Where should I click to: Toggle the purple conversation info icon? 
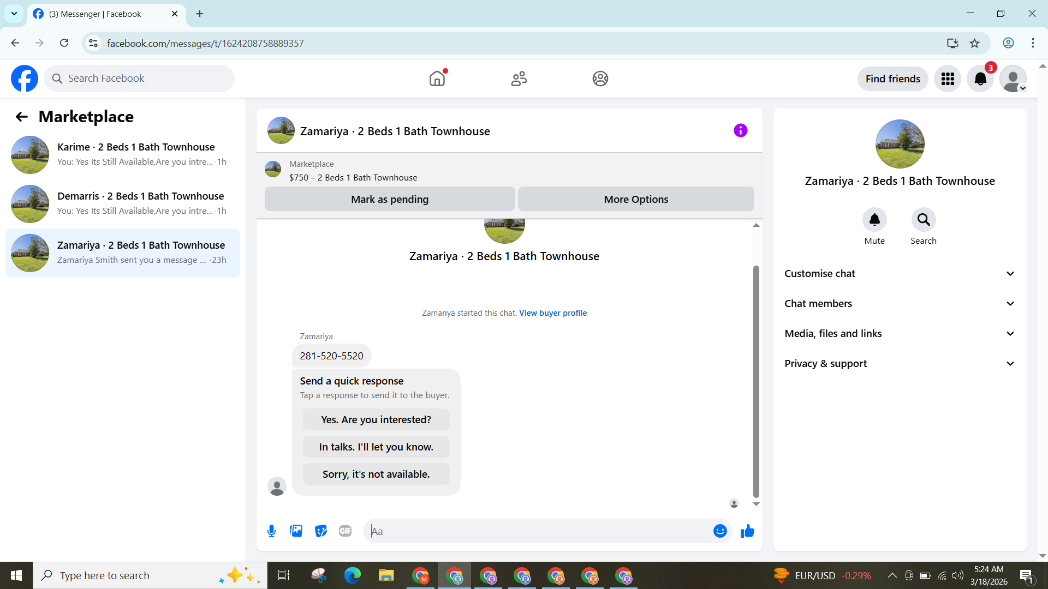point(740,131)
